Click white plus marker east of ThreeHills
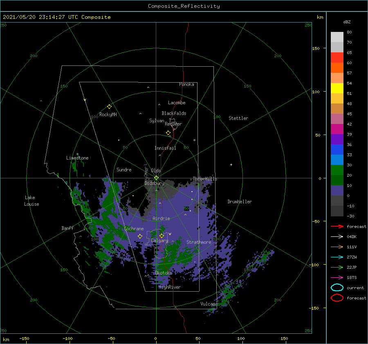Image resolution: width=368 pixels, height=344 pixels. pyautogui.click(x=231, y=164)
